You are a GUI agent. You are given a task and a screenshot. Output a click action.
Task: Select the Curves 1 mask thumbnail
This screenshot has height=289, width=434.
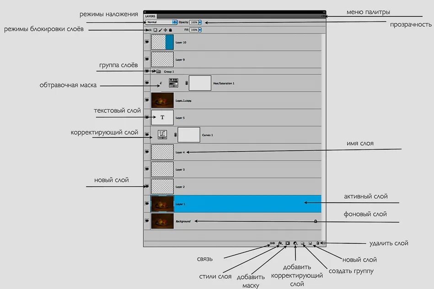pyautogui.click(x=189, y=135)
